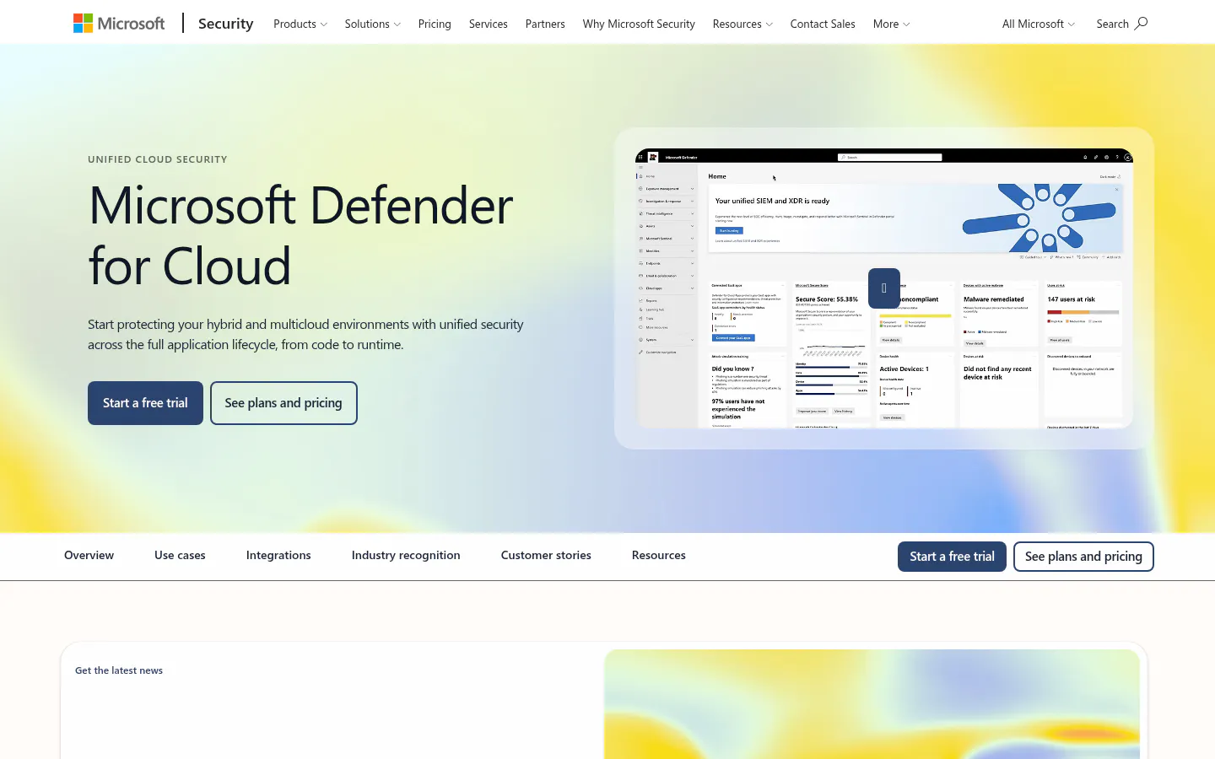Play the Defender dashboard video overlay button
1215x759 pixels.
[884, 288]
